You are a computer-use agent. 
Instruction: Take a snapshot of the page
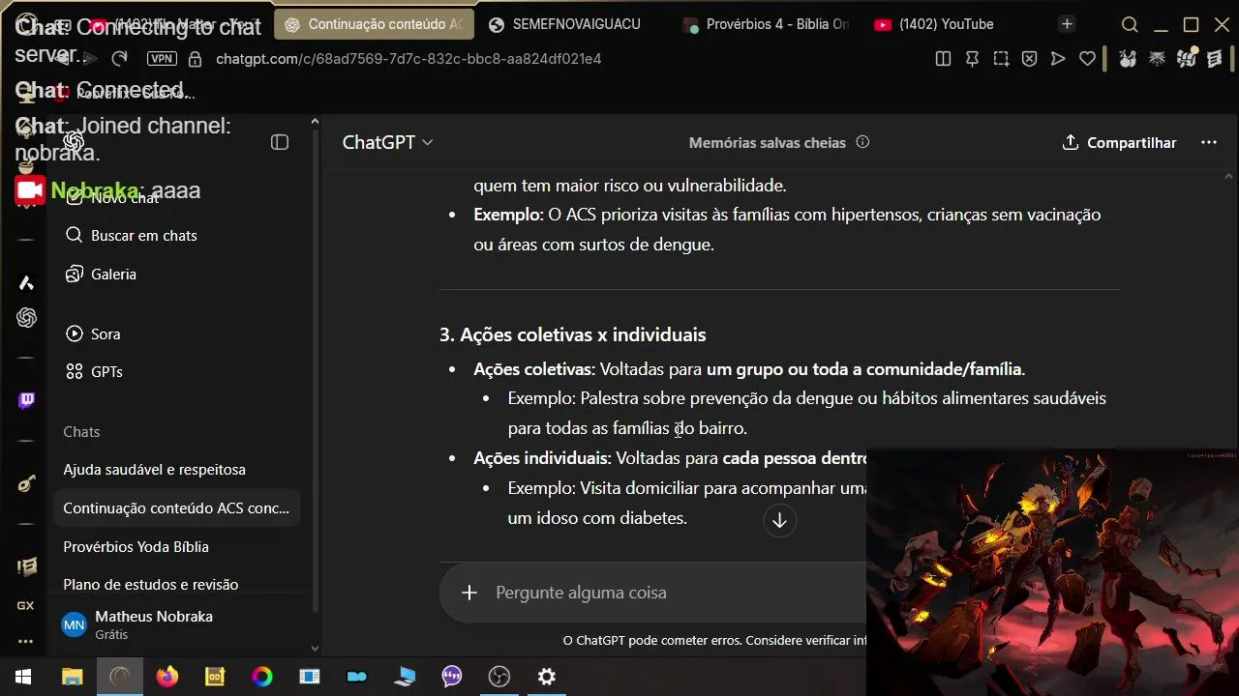[x=1001, y=59]
